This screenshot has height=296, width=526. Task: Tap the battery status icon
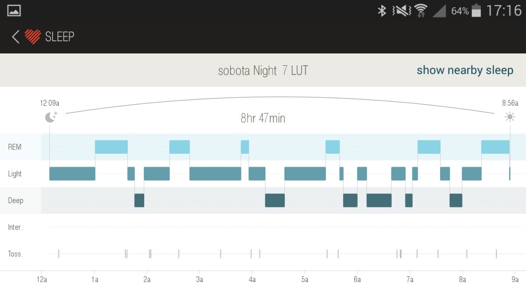476,11
